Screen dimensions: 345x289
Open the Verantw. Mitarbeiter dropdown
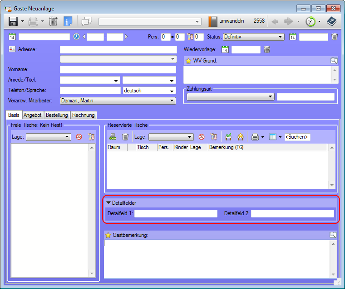[x=118, y=101]
